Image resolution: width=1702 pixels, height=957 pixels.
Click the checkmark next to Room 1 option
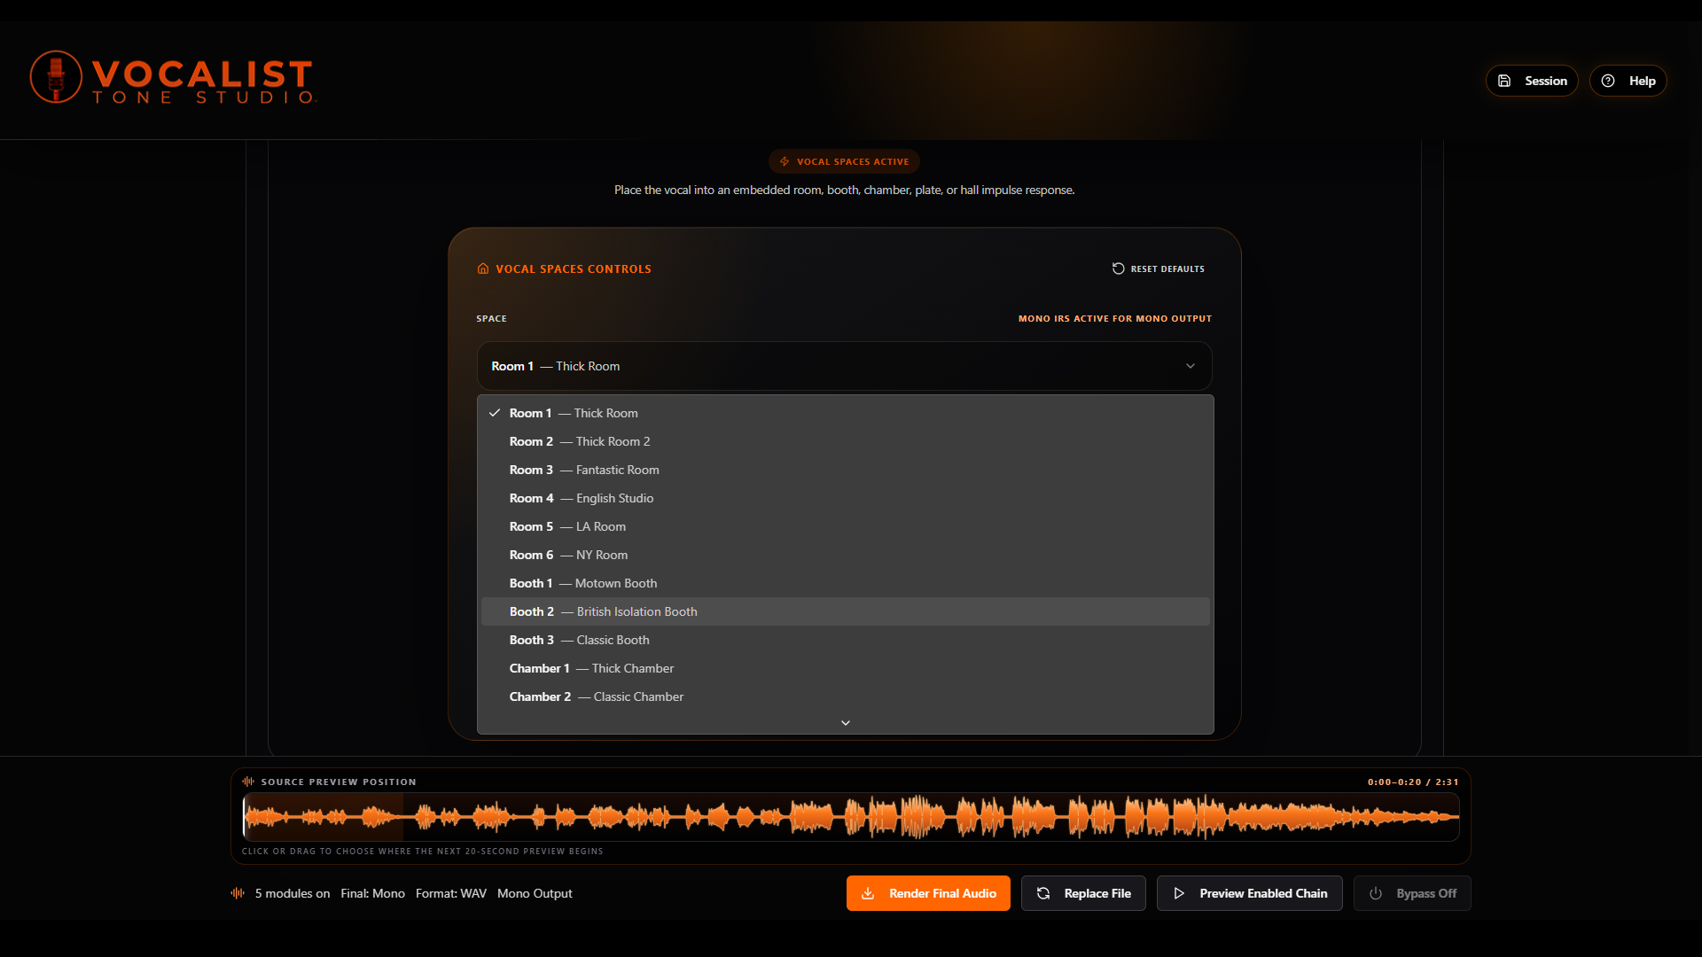(495, 413)
